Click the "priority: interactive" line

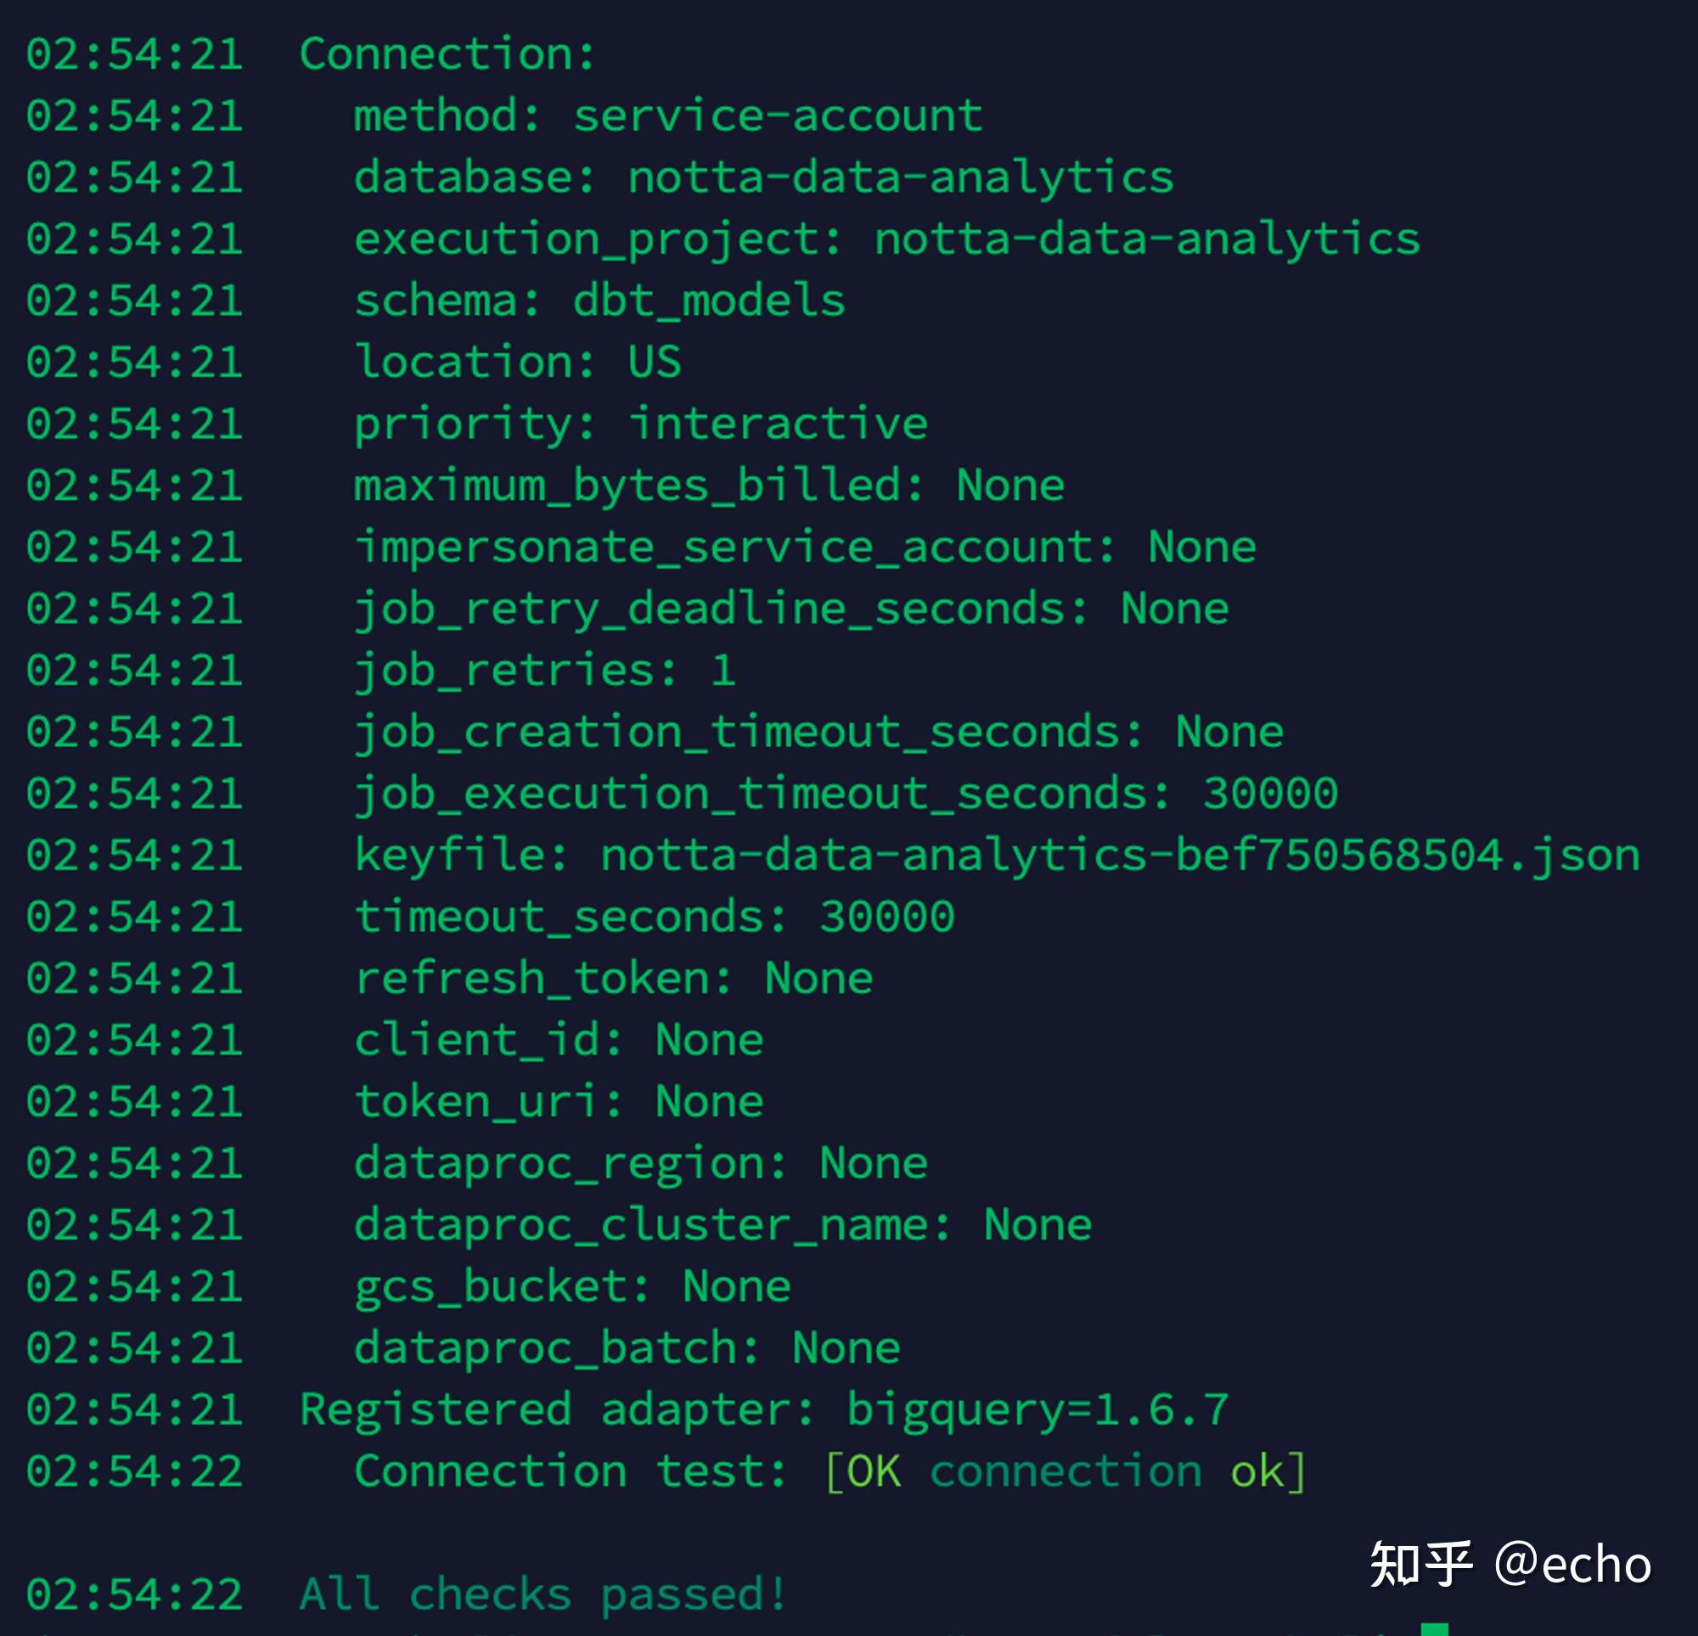tap(640, 424)
